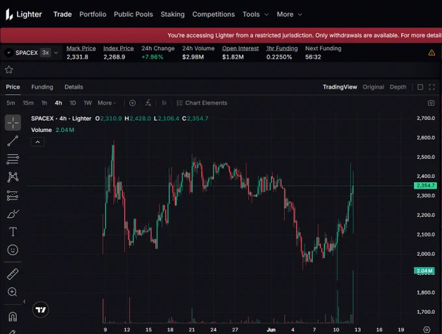The image size is (442, 334).
Task: Collapse the indicator legend chevron
Action: tap(38, 142)
